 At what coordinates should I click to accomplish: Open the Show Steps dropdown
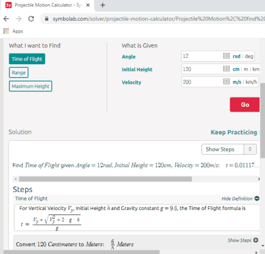[229, 149]
